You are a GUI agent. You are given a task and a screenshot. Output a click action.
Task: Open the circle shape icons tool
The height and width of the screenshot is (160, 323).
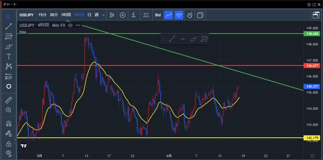pyautogui.click(x=9, y=86)
